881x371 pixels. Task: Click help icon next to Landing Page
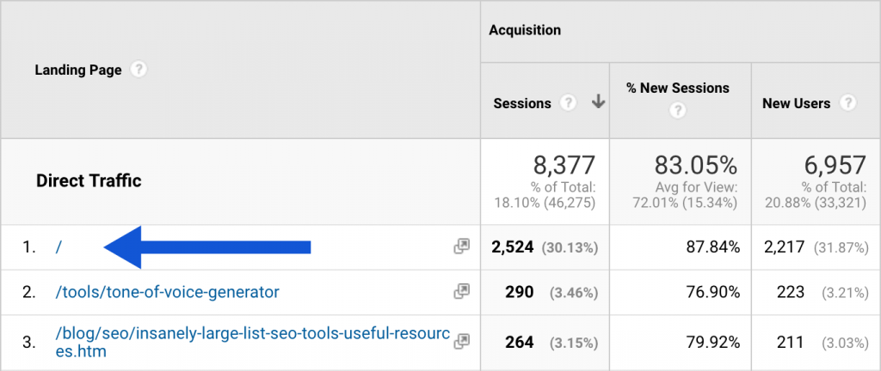pos(139,70)
